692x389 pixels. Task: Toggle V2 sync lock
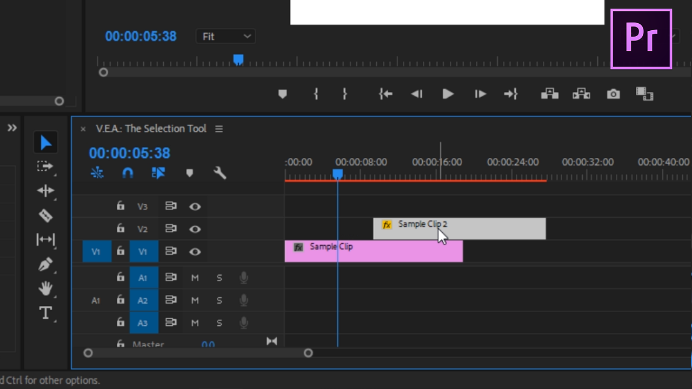(171, 229)
